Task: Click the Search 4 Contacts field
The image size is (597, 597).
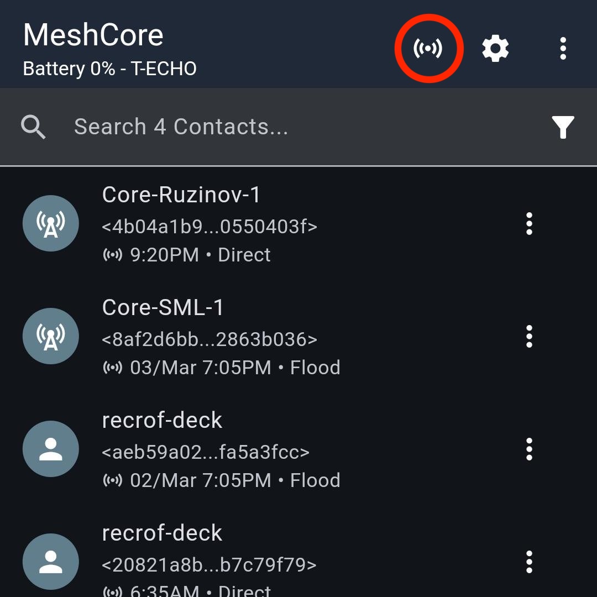Action: (276, 127)
